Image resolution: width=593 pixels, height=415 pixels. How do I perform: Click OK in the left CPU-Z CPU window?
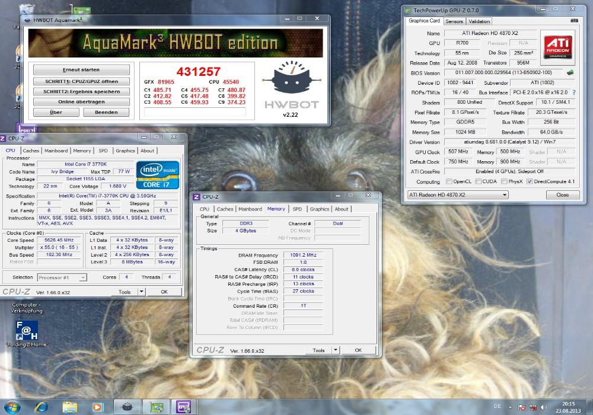[x=164, y=292]
